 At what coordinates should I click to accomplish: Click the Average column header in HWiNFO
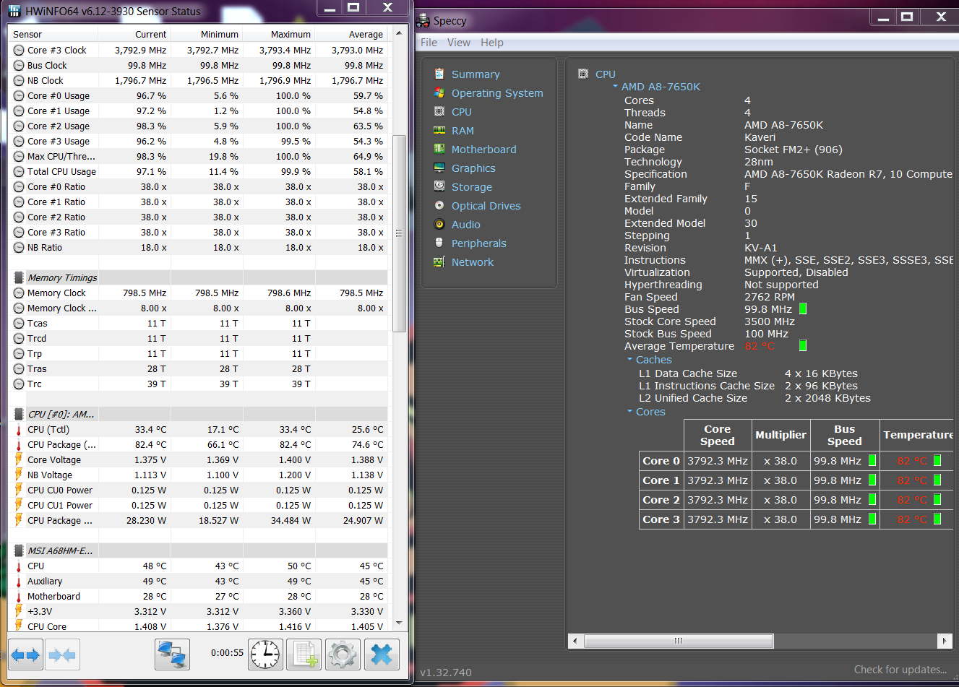(351, 34)
